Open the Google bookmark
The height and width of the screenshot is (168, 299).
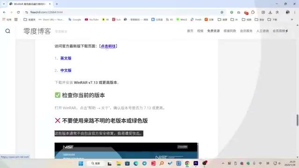click(x=75, y=20)
